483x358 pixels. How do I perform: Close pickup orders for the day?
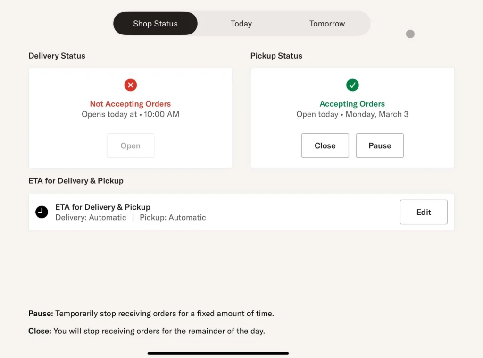tap(325, 145)
